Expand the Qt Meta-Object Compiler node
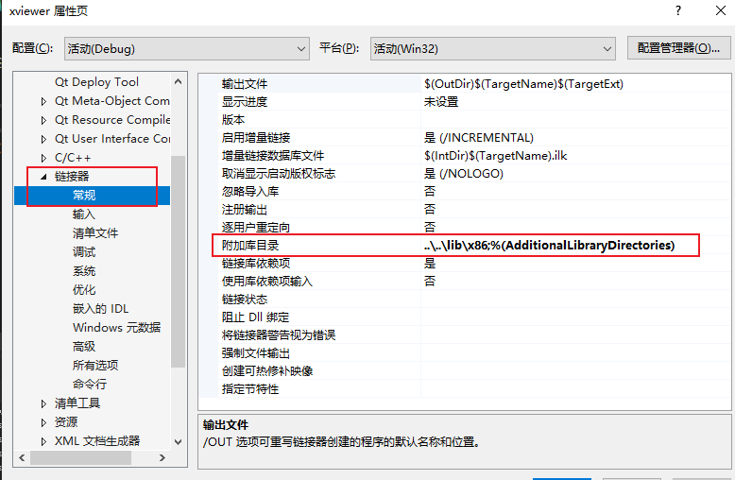The height and width of the screenshot is (480, 735). 43,101
